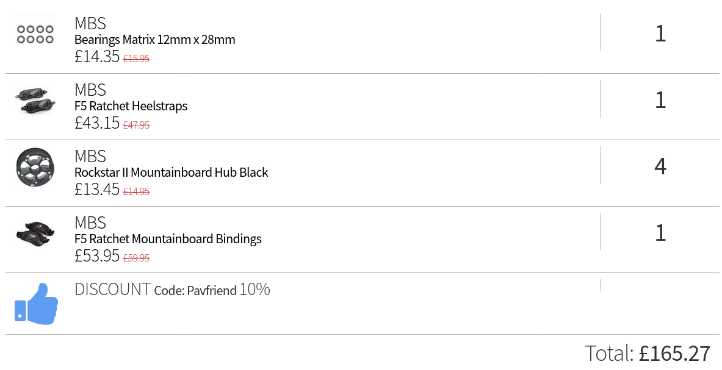Click the MBS brand above Rockstar II hub
Screen dimensions: 722x370
pos(90,156)
